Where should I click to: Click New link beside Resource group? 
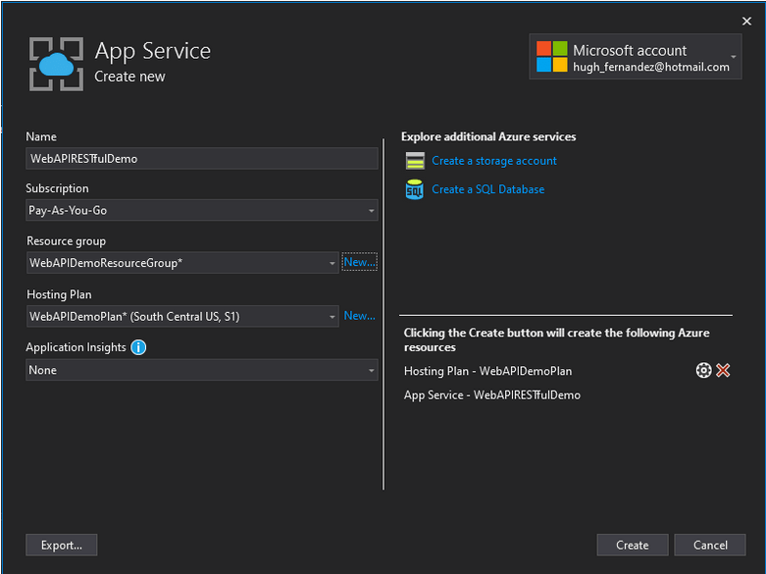359,262
